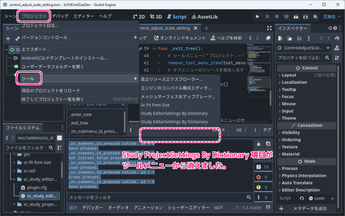Copy output text with the copy icon

pos(268,144)
